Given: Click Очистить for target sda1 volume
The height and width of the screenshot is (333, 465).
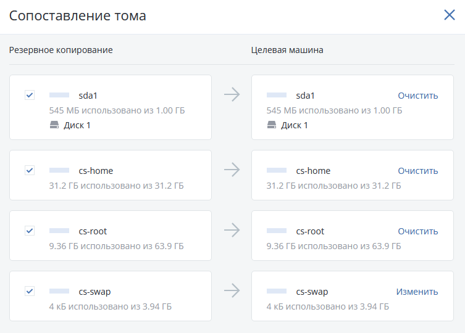Looking at the screenshot, I should tap(417, 96).
